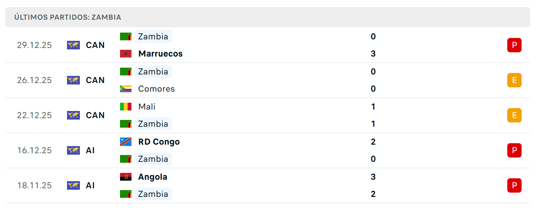537x208 pixels.
Task: Click Zambia flag in the Marruecos match
Action: (x=126, y=37)
